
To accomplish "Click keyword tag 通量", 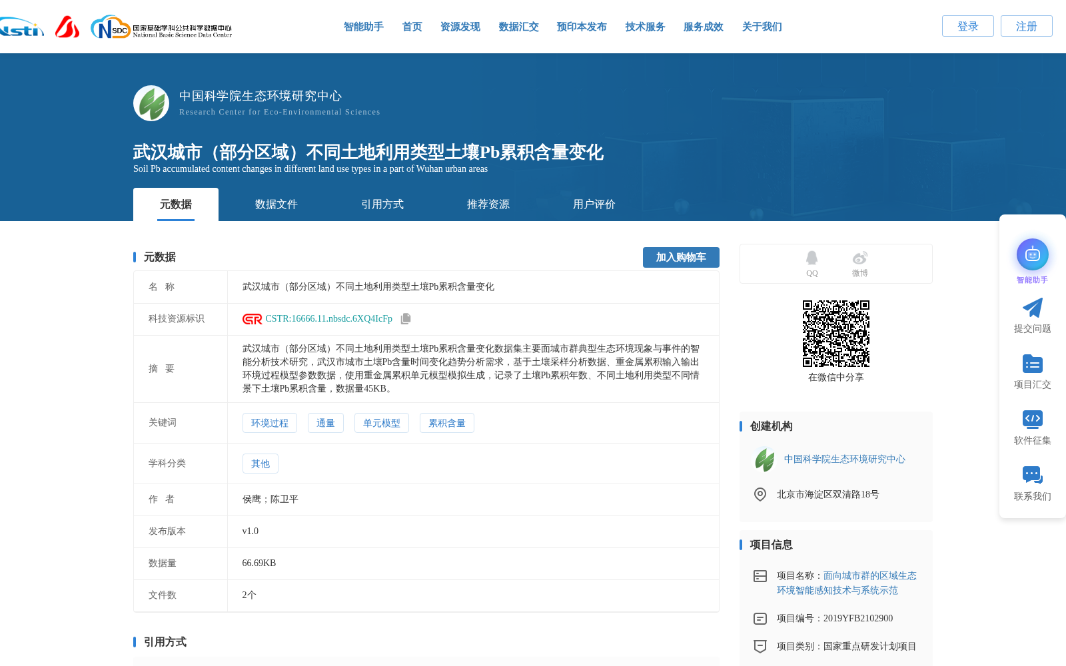I will [x=326, y=423].
